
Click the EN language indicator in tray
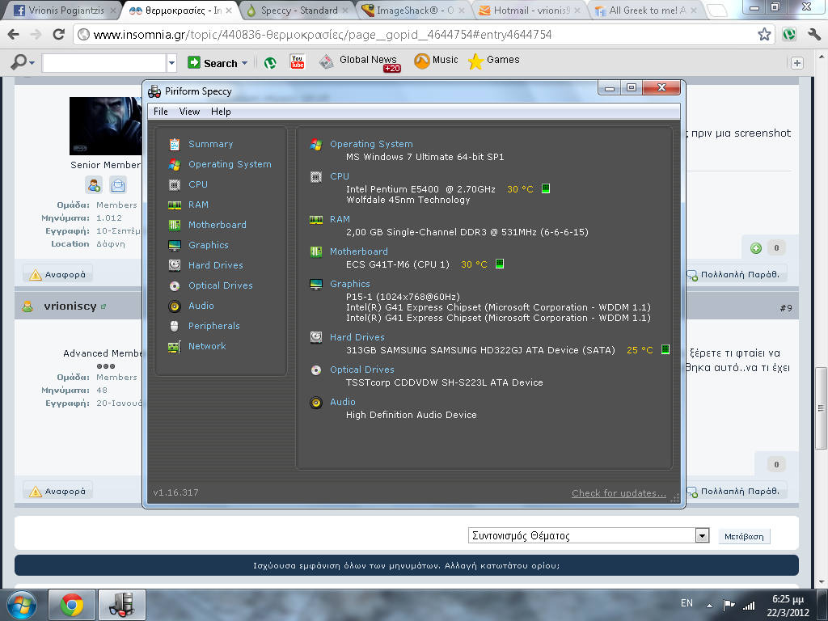[x=686, y=603]
